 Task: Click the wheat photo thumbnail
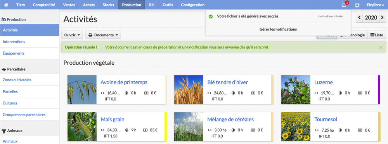pos(189,90)
